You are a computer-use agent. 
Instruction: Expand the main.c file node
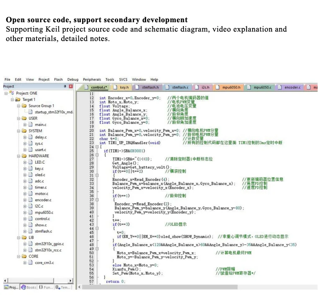[x=25, y=125]
